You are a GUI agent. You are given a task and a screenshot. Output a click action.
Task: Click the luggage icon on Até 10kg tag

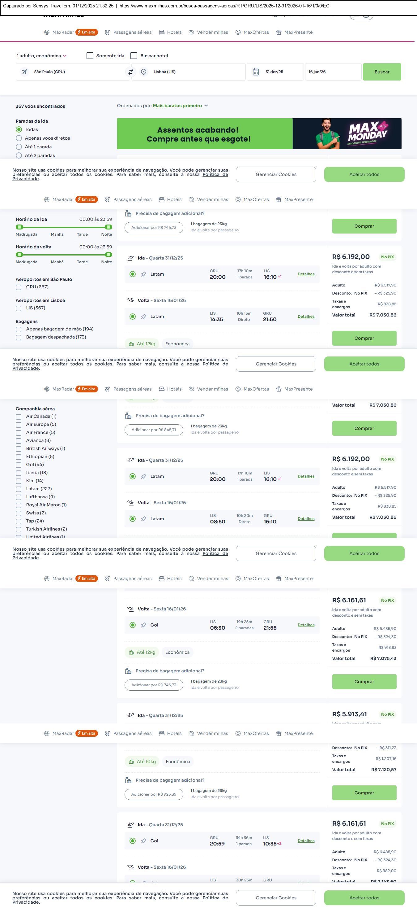pyautogui.click(x=131, y=762)
